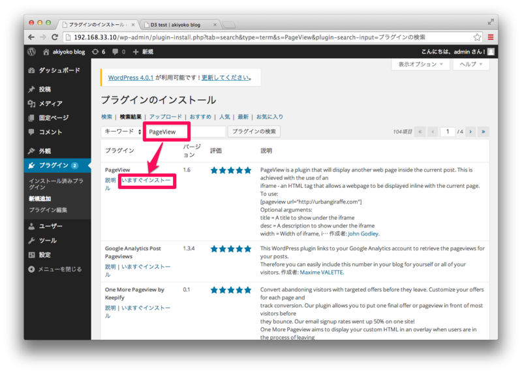
Task: Open John Godley author link
Action: click(x=363, y=233)
